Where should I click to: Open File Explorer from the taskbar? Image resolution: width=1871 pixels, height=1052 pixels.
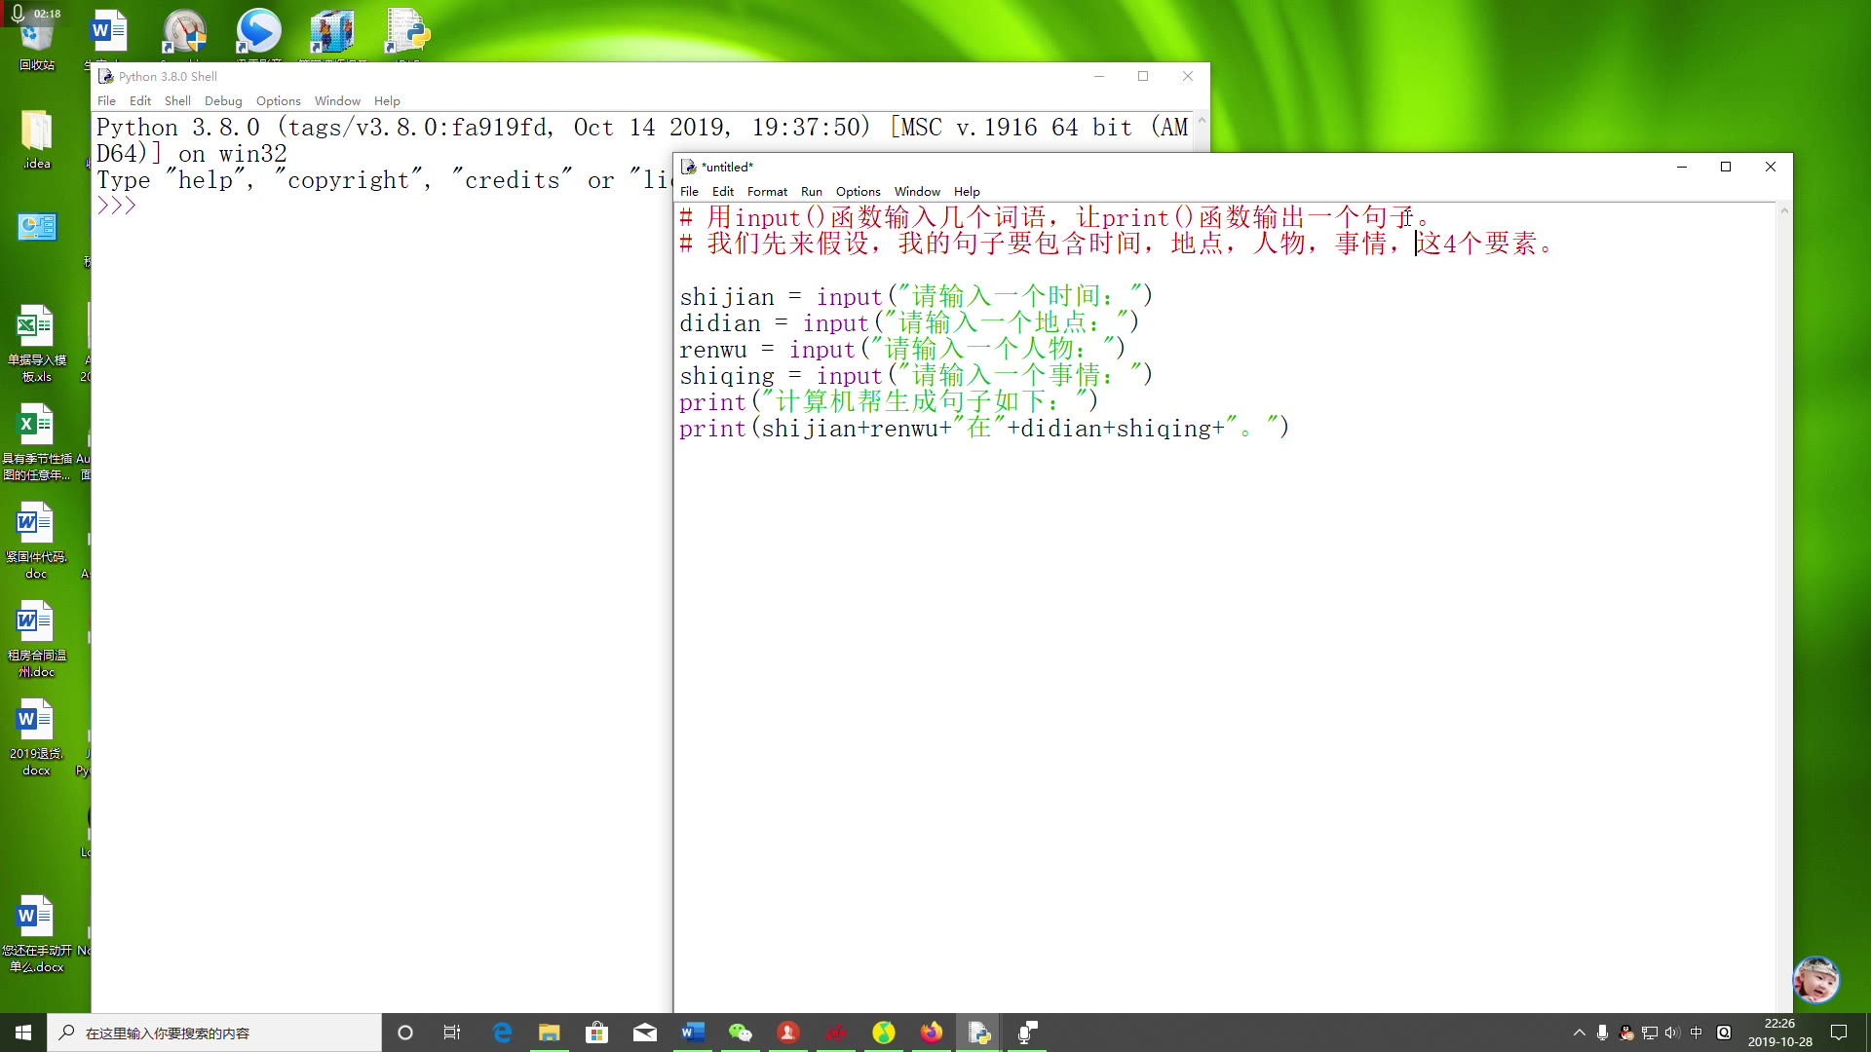point(550,1033)
